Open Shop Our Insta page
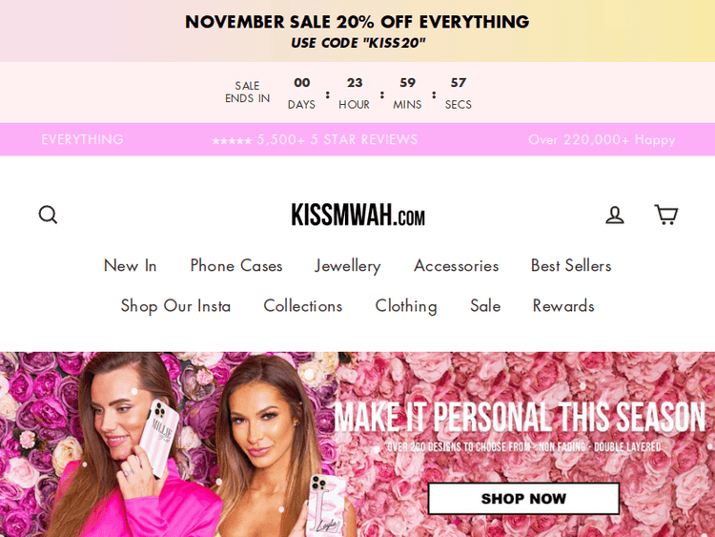 tap(175, 306)
